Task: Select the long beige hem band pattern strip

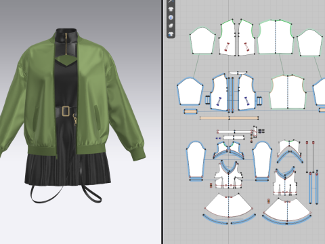Action: [229, 118]
